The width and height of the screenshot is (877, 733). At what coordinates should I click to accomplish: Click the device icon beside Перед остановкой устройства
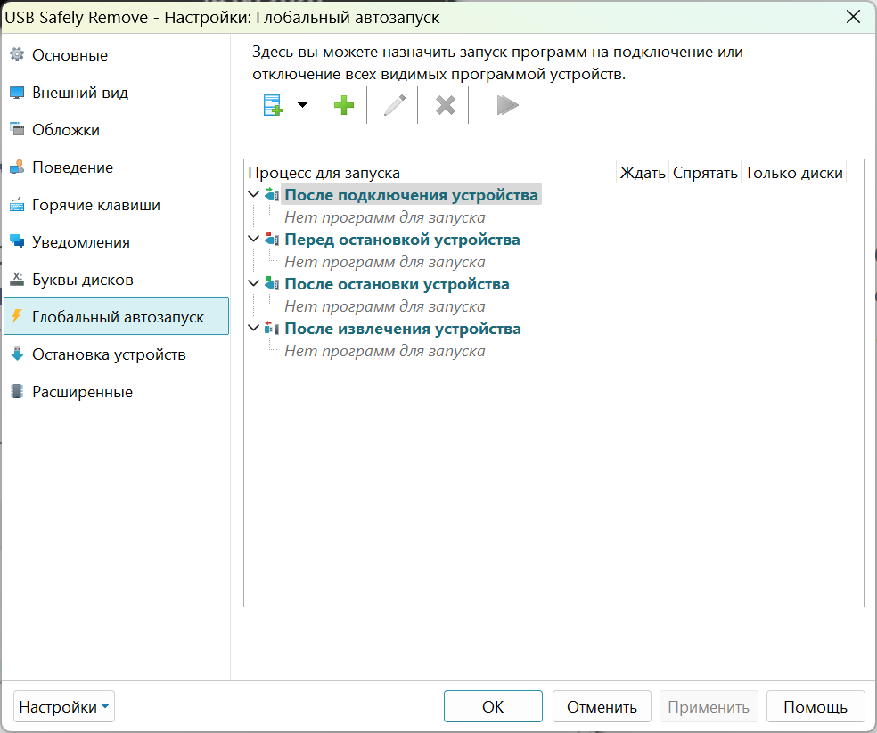tap(272, 240)
